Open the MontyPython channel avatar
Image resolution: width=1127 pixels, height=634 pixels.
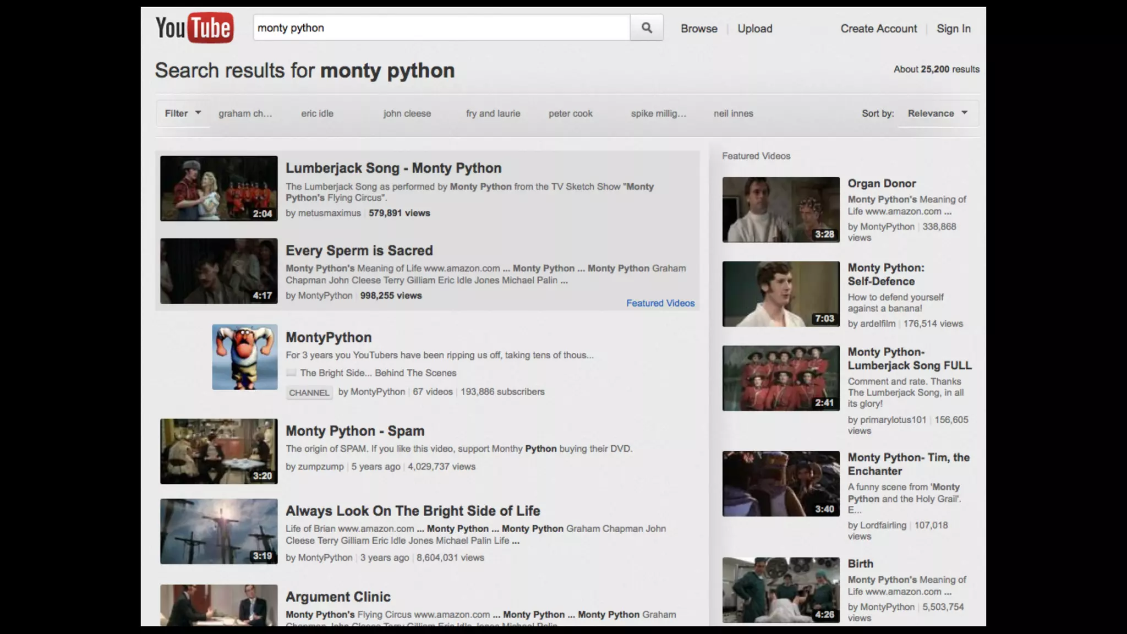(245, 357)
